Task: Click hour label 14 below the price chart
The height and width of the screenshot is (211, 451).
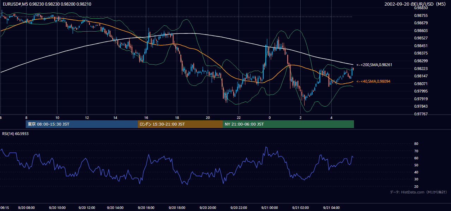Action: pyautogui.click(x=115, y=117)
